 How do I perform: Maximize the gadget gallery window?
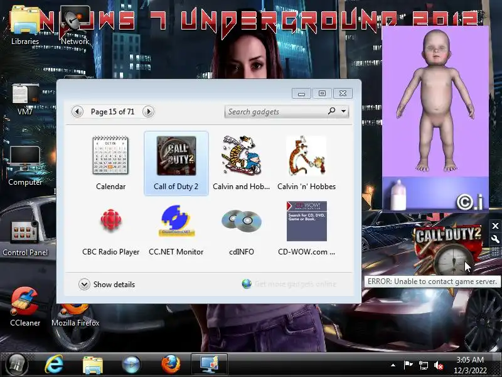click(x=322, y=93)
